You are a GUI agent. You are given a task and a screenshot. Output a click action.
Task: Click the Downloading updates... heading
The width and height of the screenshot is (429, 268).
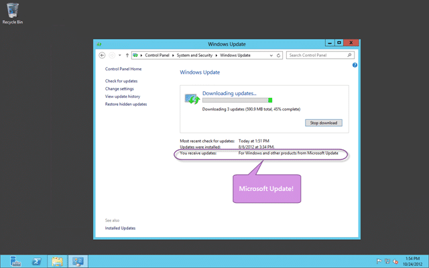pyautogui.click(x=229, y=93)
